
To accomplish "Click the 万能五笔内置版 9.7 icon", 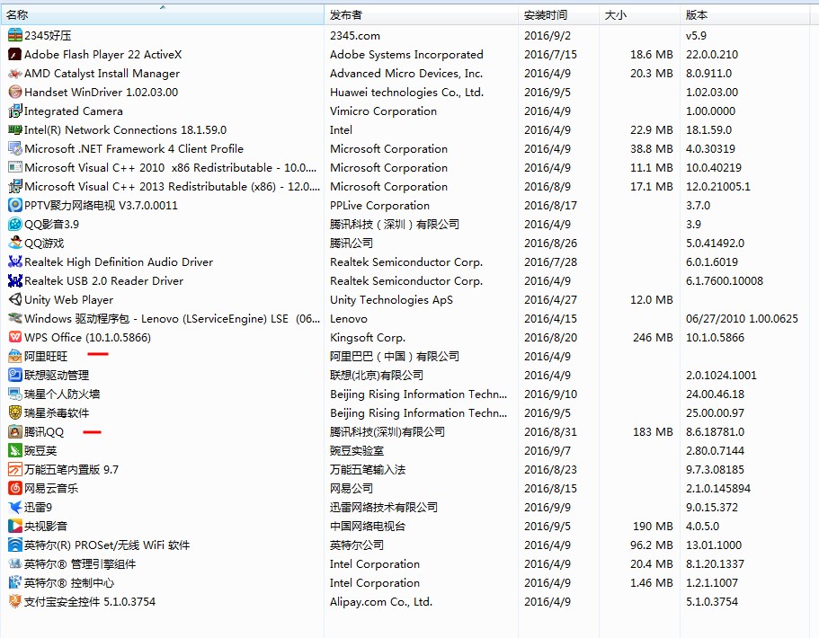I will (x=15, y=469).
